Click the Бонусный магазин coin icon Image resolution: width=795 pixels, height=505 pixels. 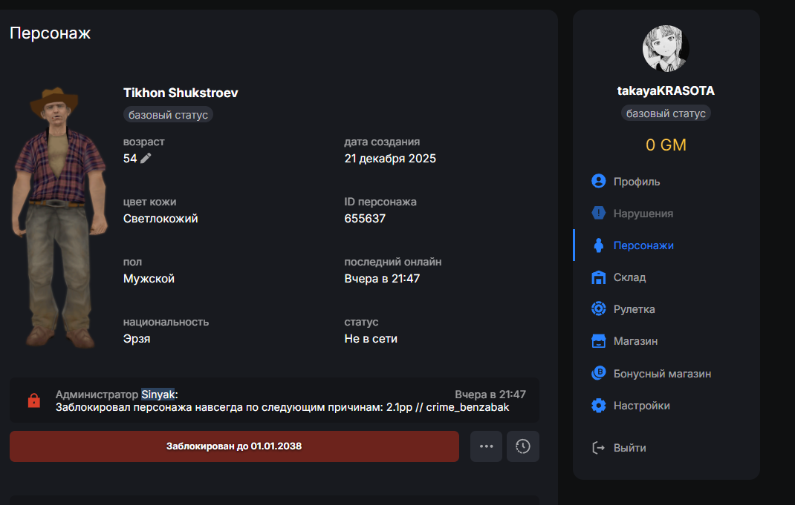click(x=598, y=374)
